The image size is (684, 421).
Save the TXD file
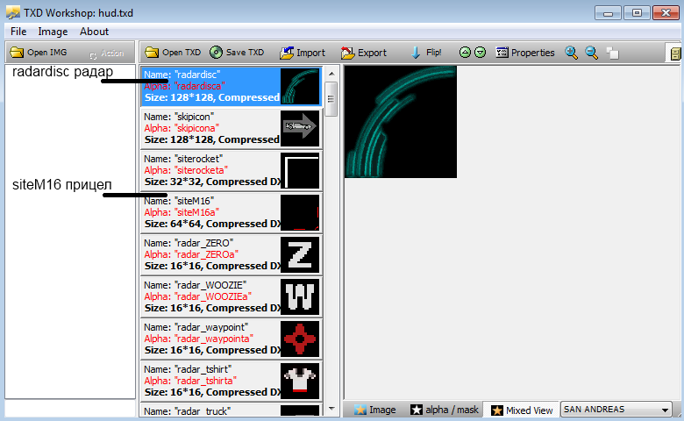[x=237, y=53]
